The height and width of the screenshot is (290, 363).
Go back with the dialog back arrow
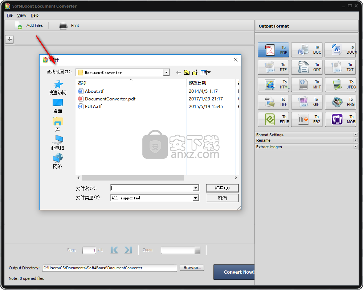[x=178, y=72]
